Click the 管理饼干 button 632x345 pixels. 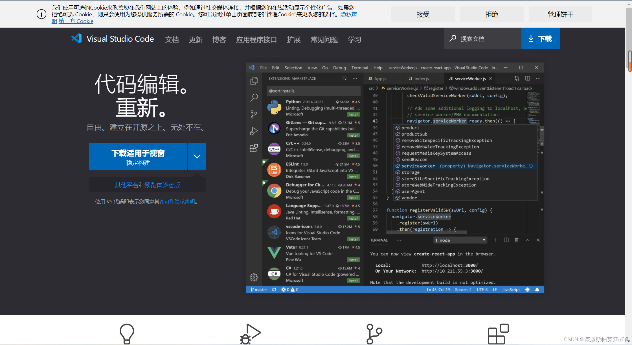tap(560, 14)
